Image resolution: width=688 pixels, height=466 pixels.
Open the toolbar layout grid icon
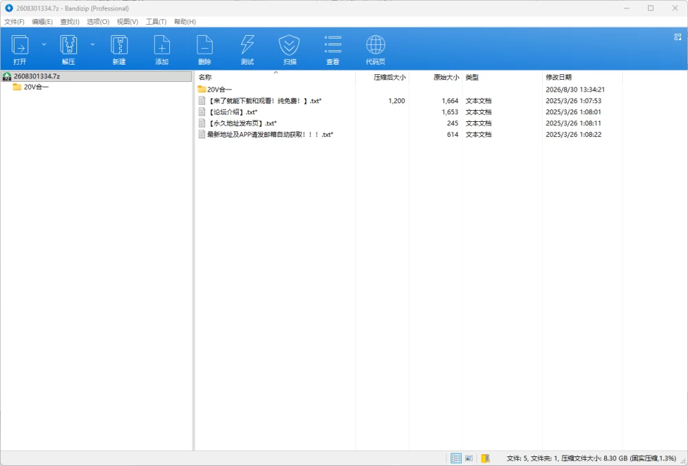[678, 37]
